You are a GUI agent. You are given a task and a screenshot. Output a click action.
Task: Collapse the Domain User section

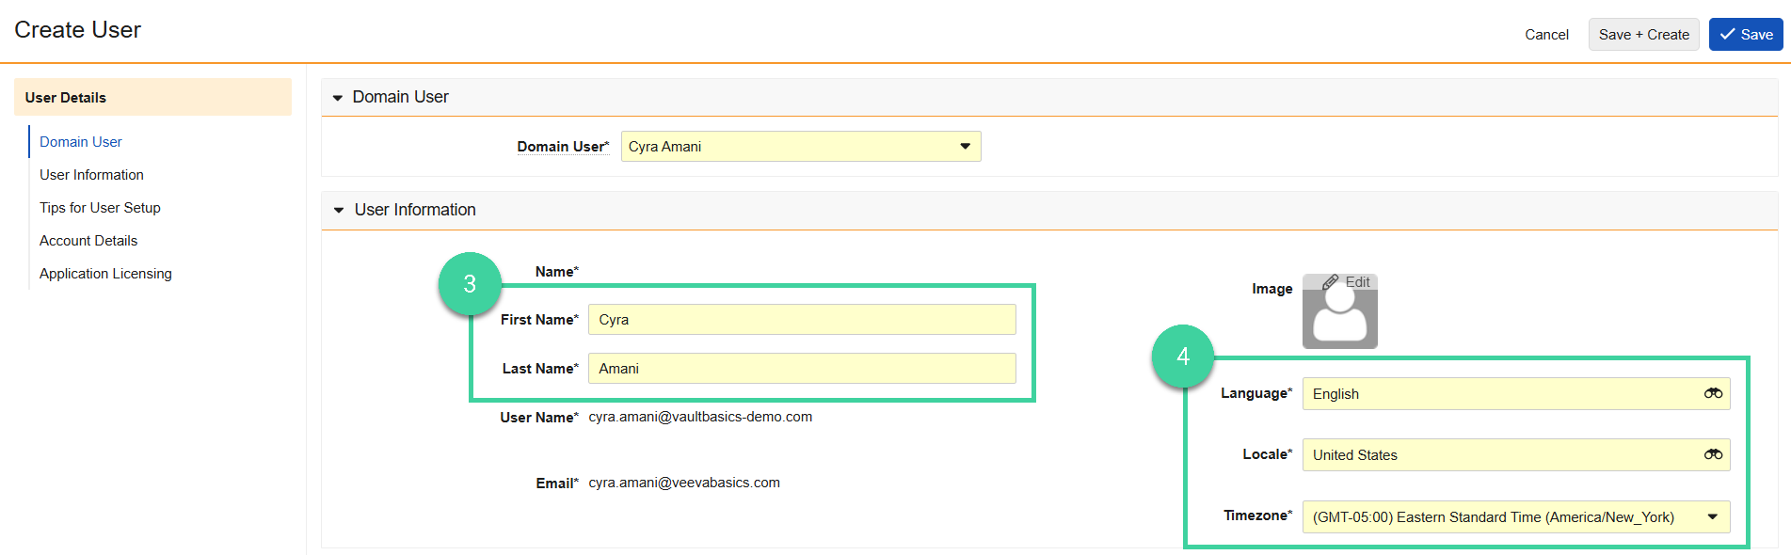tap(338, 98)
